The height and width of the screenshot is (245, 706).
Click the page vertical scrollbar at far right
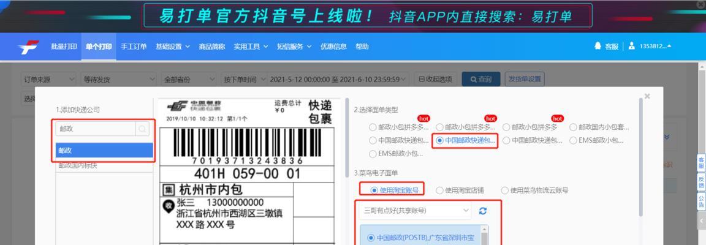[702, 153]
